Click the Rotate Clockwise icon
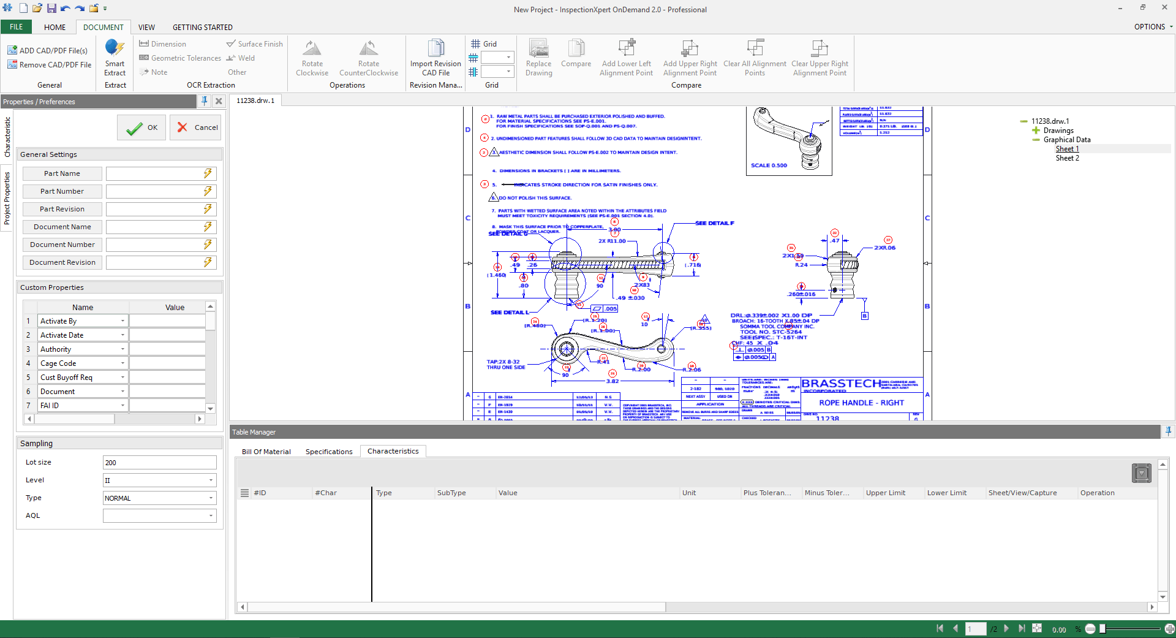Image resolution: width=1176 pixels, height=638 pixels. coord(312,58)
